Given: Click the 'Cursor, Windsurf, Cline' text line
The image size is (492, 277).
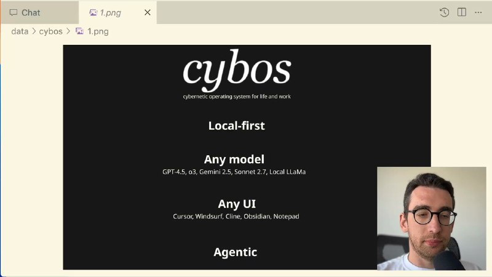Looking at the screenshot, I should 236,217.
